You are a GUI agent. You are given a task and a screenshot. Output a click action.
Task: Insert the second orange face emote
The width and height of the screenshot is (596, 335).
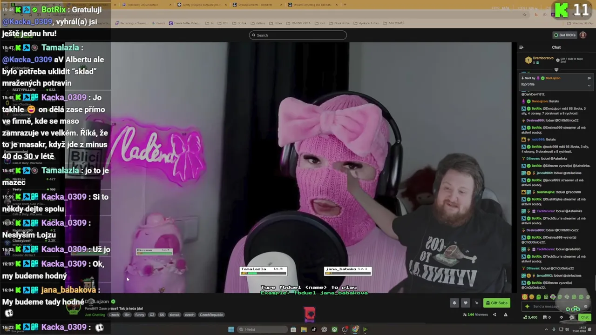pyautogui.click(x=532, y=297)
